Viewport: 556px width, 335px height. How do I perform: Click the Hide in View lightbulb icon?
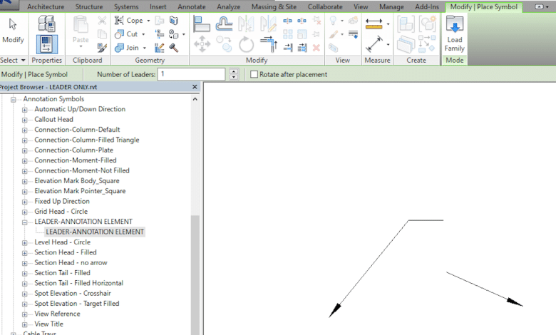[333, 21]
